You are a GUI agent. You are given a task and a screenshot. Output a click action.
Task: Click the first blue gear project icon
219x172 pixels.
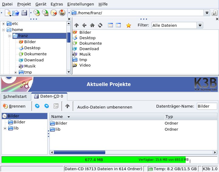pyautogui.click(x=37, y=106)
